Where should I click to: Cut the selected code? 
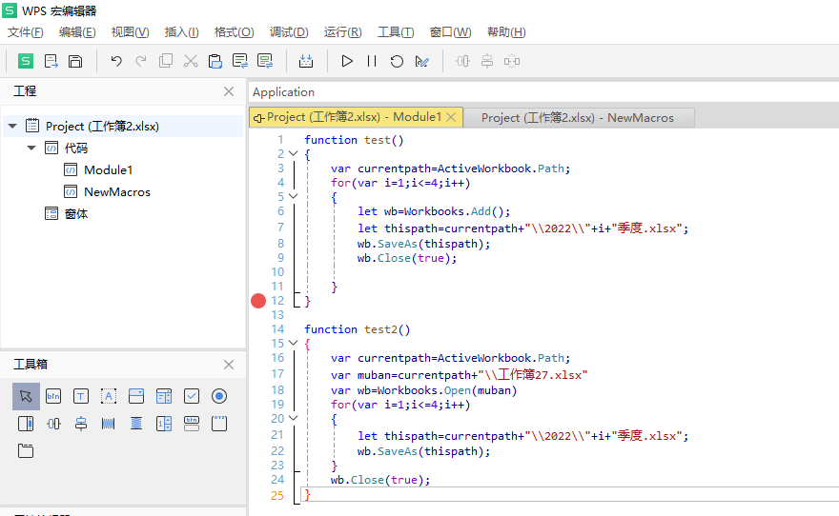tap(191, 61)
